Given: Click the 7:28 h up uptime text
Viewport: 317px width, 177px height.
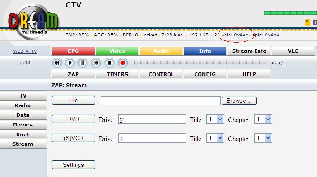Looking at the screenshot, I should pos(172,35).
